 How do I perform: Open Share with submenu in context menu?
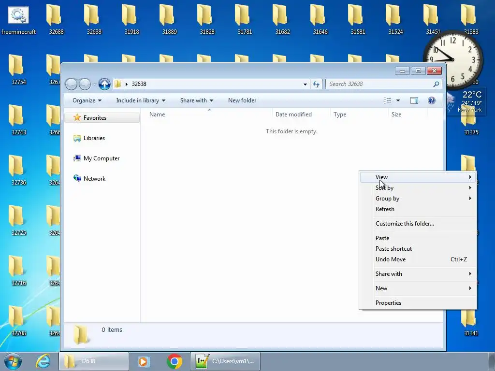click(418, 274)
